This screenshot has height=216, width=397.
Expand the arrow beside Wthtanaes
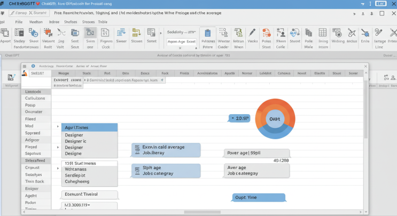(x=58, y=168)
